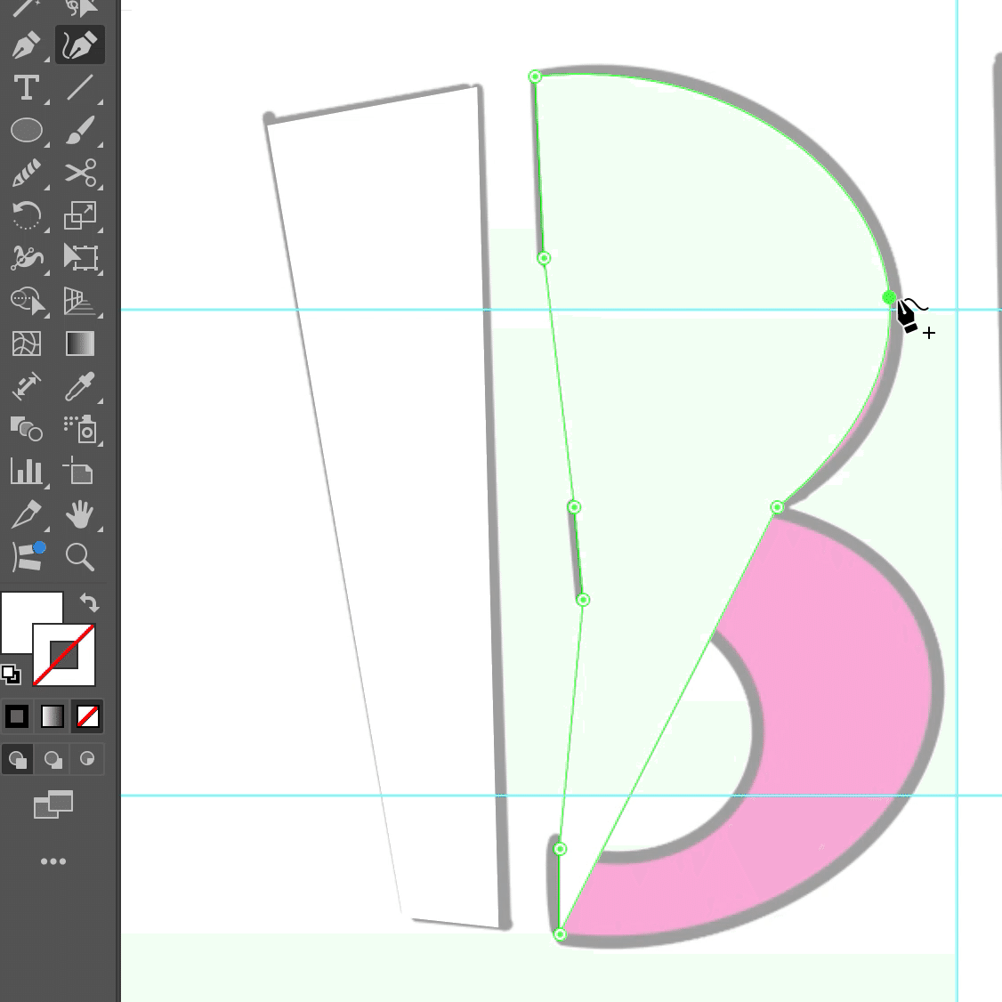
Task: Switch to Draw Inside mode
Action: pyautogui.click(x=87, y=759)
